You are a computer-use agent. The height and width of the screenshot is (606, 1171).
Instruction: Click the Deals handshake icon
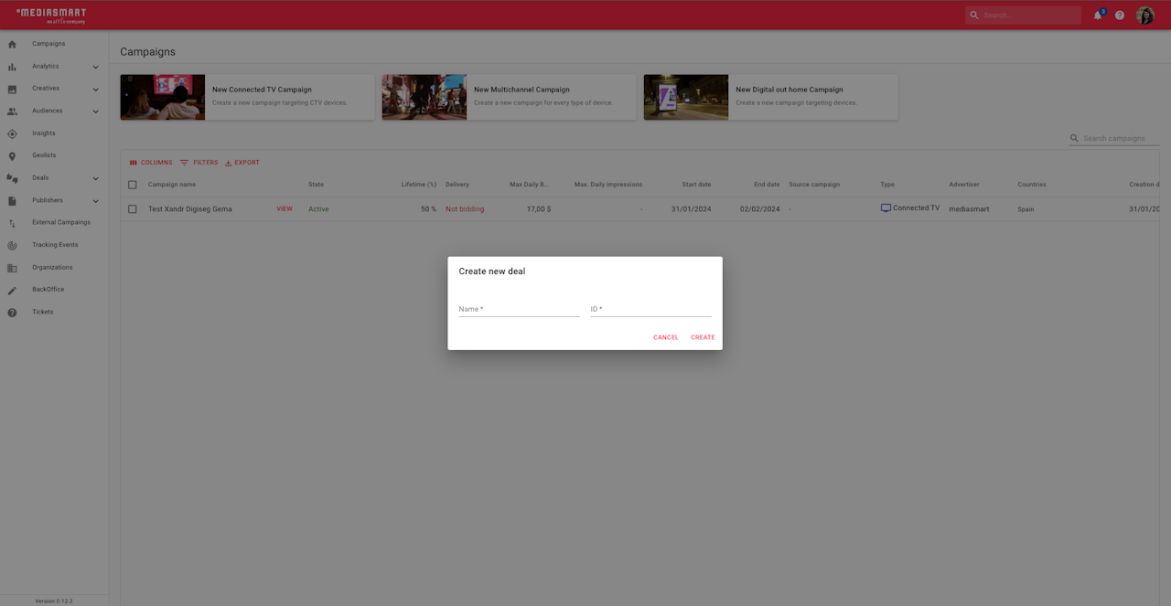12,178
